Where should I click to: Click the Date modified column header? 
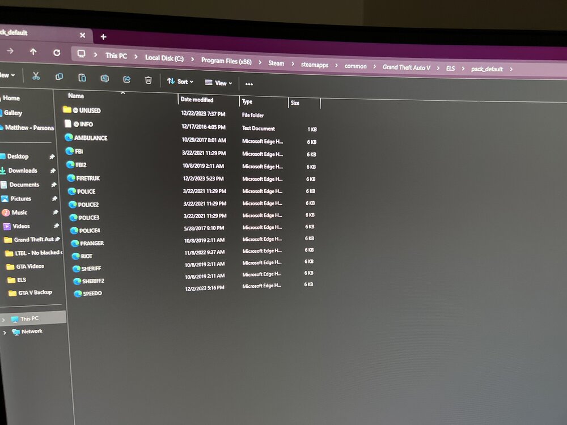197,100
